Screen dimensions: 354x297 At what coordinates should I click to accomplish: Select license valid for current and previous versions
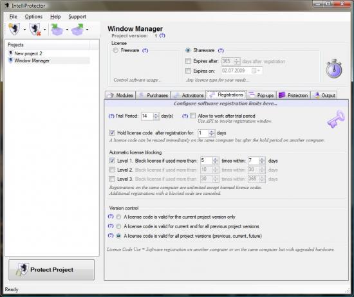118,226
